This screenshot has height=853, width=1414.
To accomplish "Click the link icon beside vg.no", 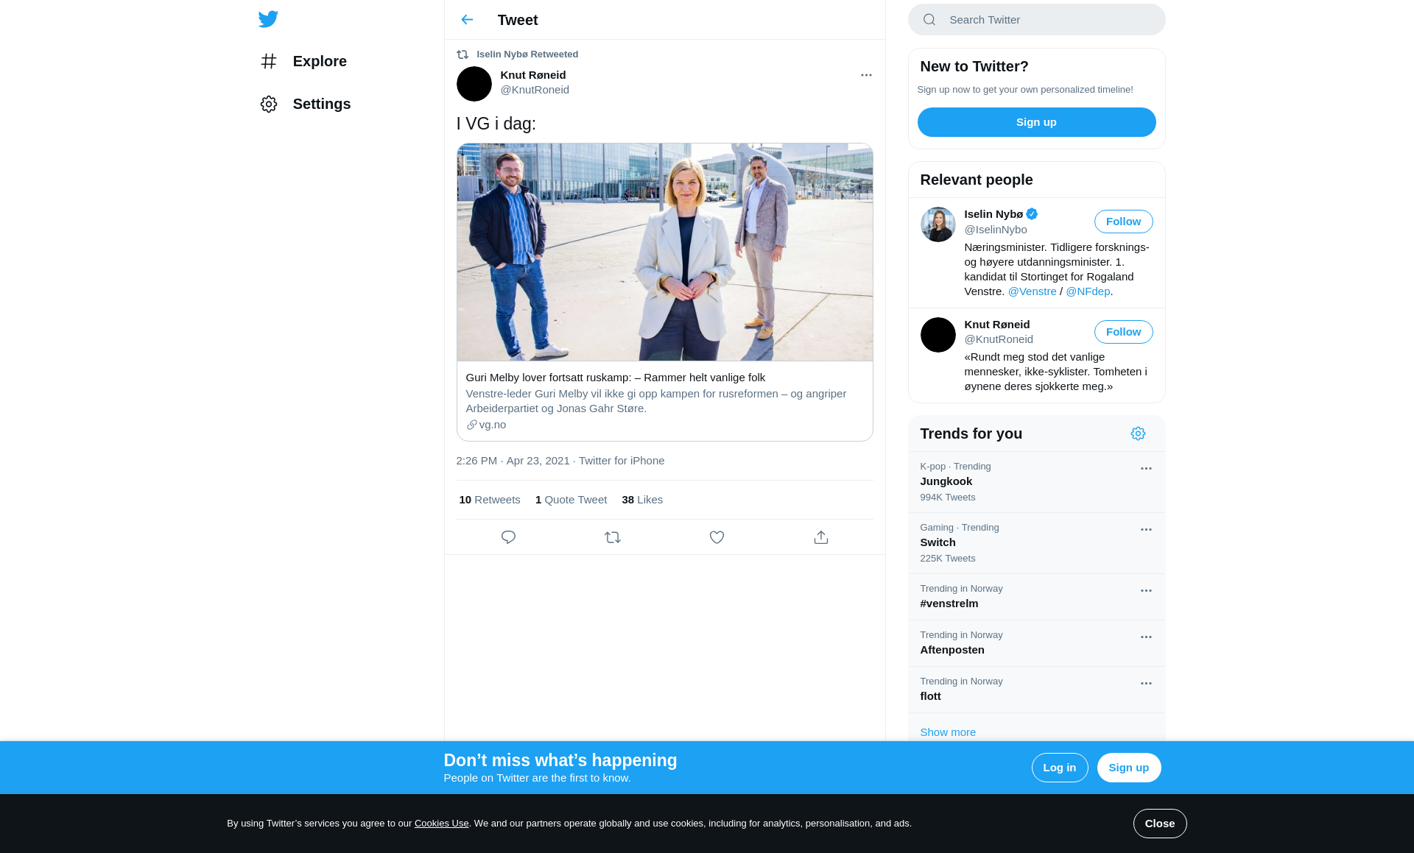I will point(471,425).
